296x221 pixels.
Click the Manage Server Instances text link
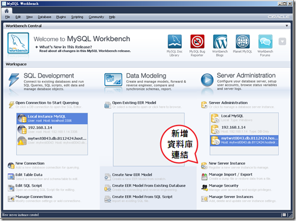[x=231, y=196]
